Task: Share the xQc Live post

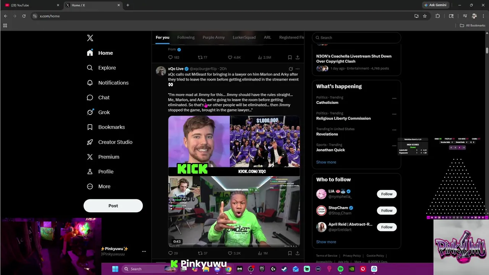Action: point(298,253)
